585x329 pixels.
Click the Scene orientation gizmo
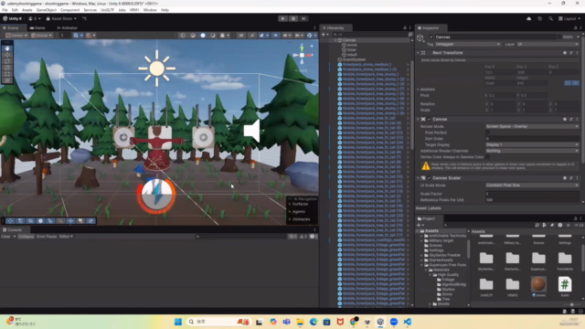(303, 56)
